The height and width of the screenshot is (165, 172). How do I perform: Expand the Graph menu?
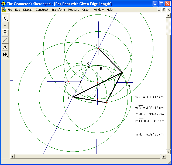click(x=86, y=10)
